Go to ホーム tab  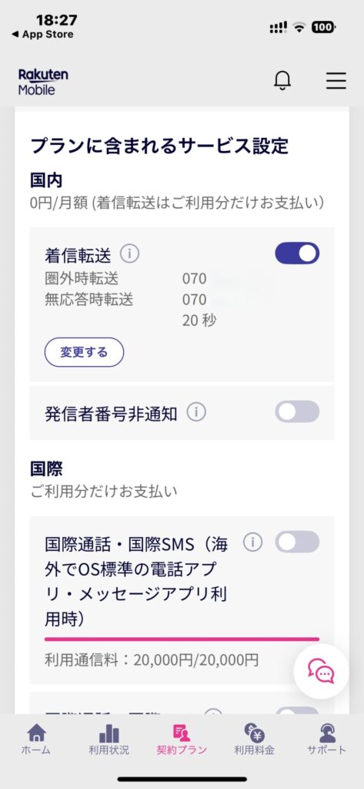[35, 739]
